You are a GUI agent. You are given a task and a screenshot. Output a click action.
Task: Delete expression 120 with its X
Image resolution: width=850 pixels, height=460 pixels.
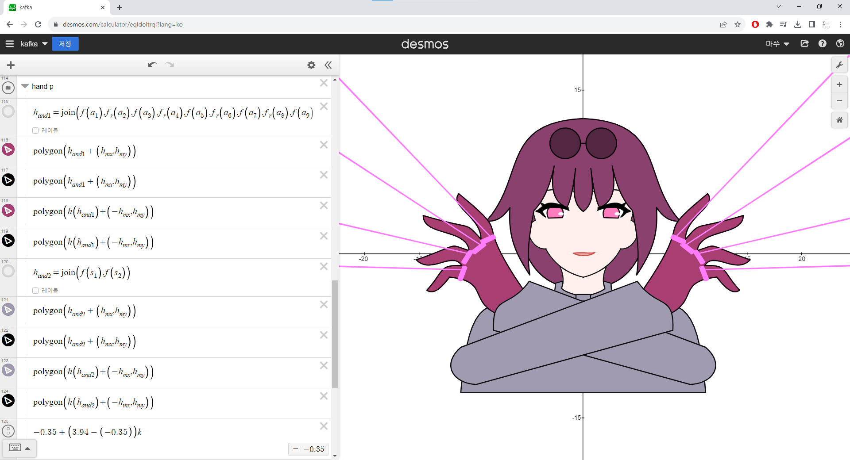click(324, 266)
